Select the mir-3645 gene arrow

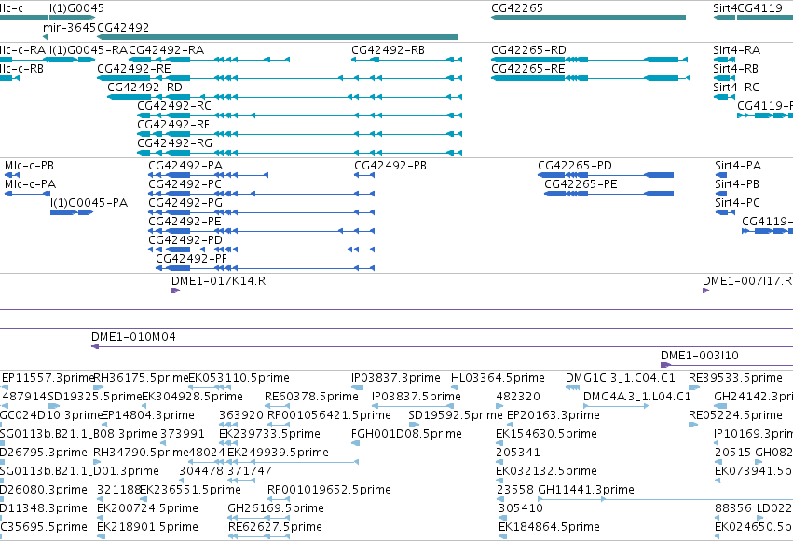(45, 37)
